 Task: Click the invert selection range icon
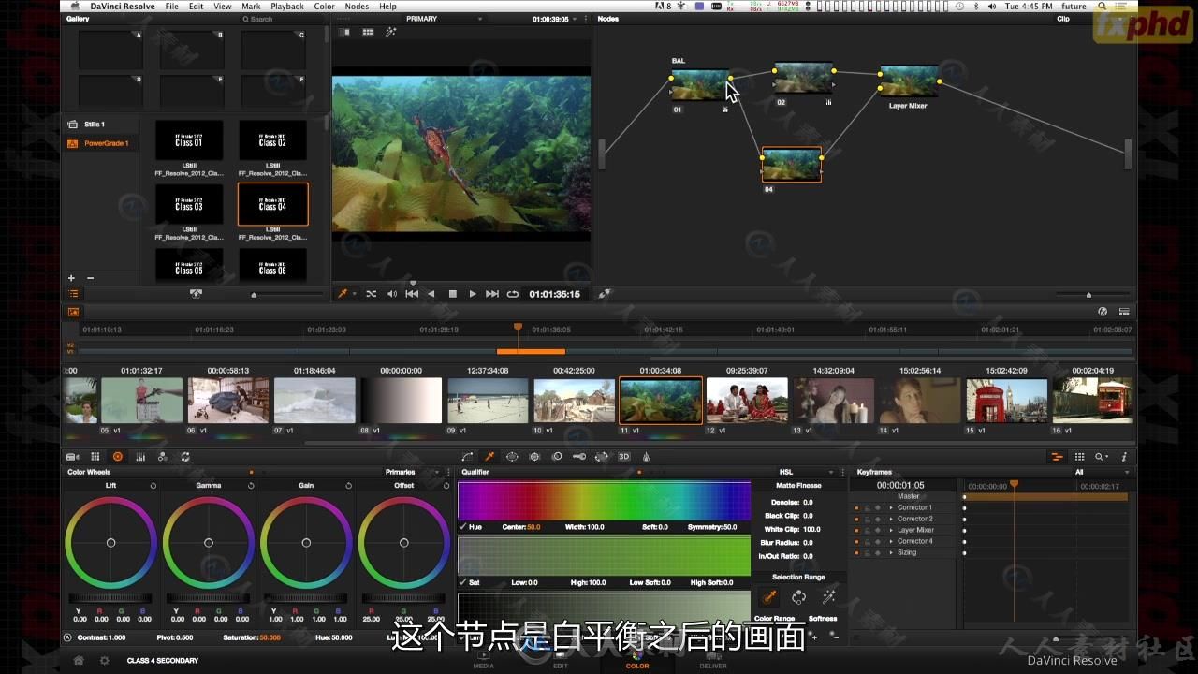798,596
